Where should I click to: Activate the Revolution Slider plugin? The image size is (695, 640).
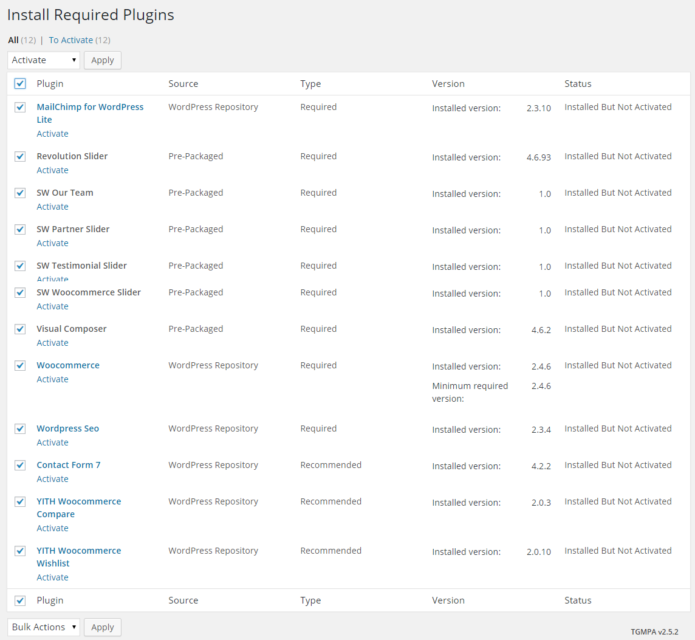pos(52,170)
